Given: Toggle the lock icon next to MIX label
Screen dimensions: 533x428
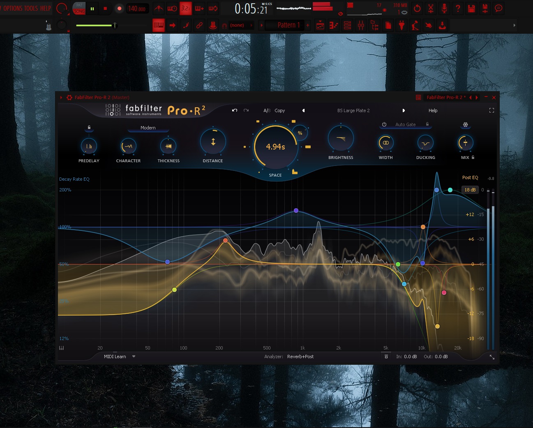Looking at the screenshot, I should point(473,157).
